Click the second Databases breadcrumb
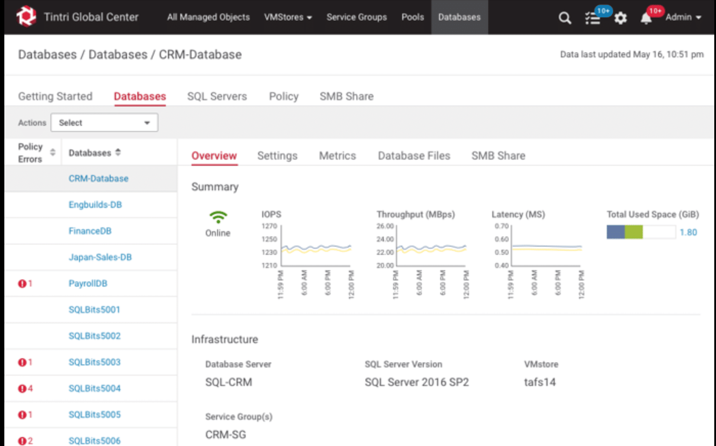This screenshot has width=716, height=446. pyautogui.click(x=118, y=55)
